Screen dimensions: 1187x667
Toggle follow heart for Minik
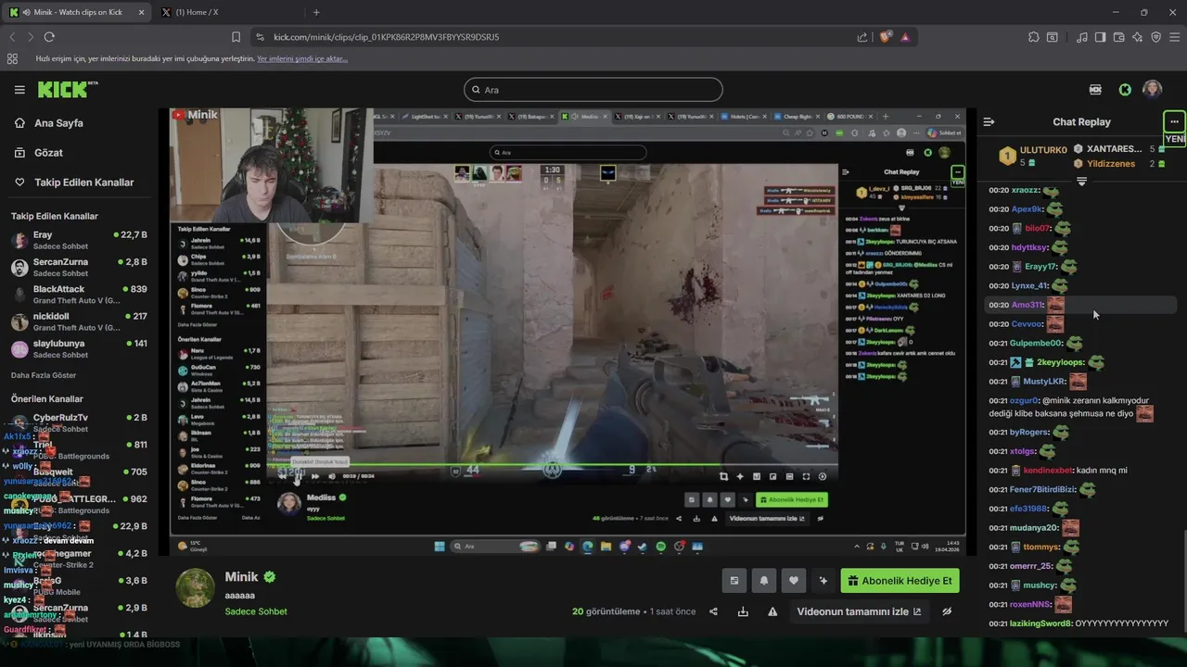[794, 581]
